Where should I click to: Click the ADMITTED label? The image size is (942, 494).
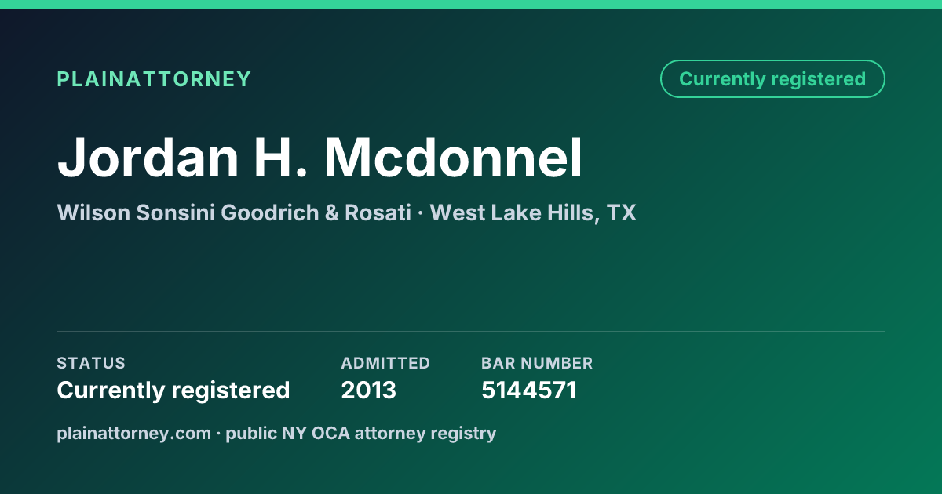385,363
